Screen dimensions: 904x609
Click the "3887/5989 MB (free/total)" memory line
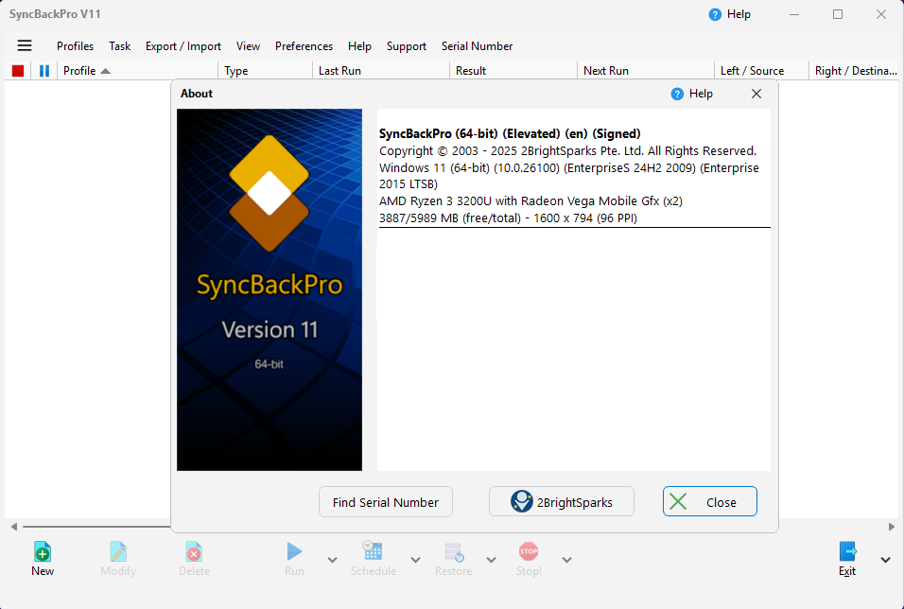point(508,218)
